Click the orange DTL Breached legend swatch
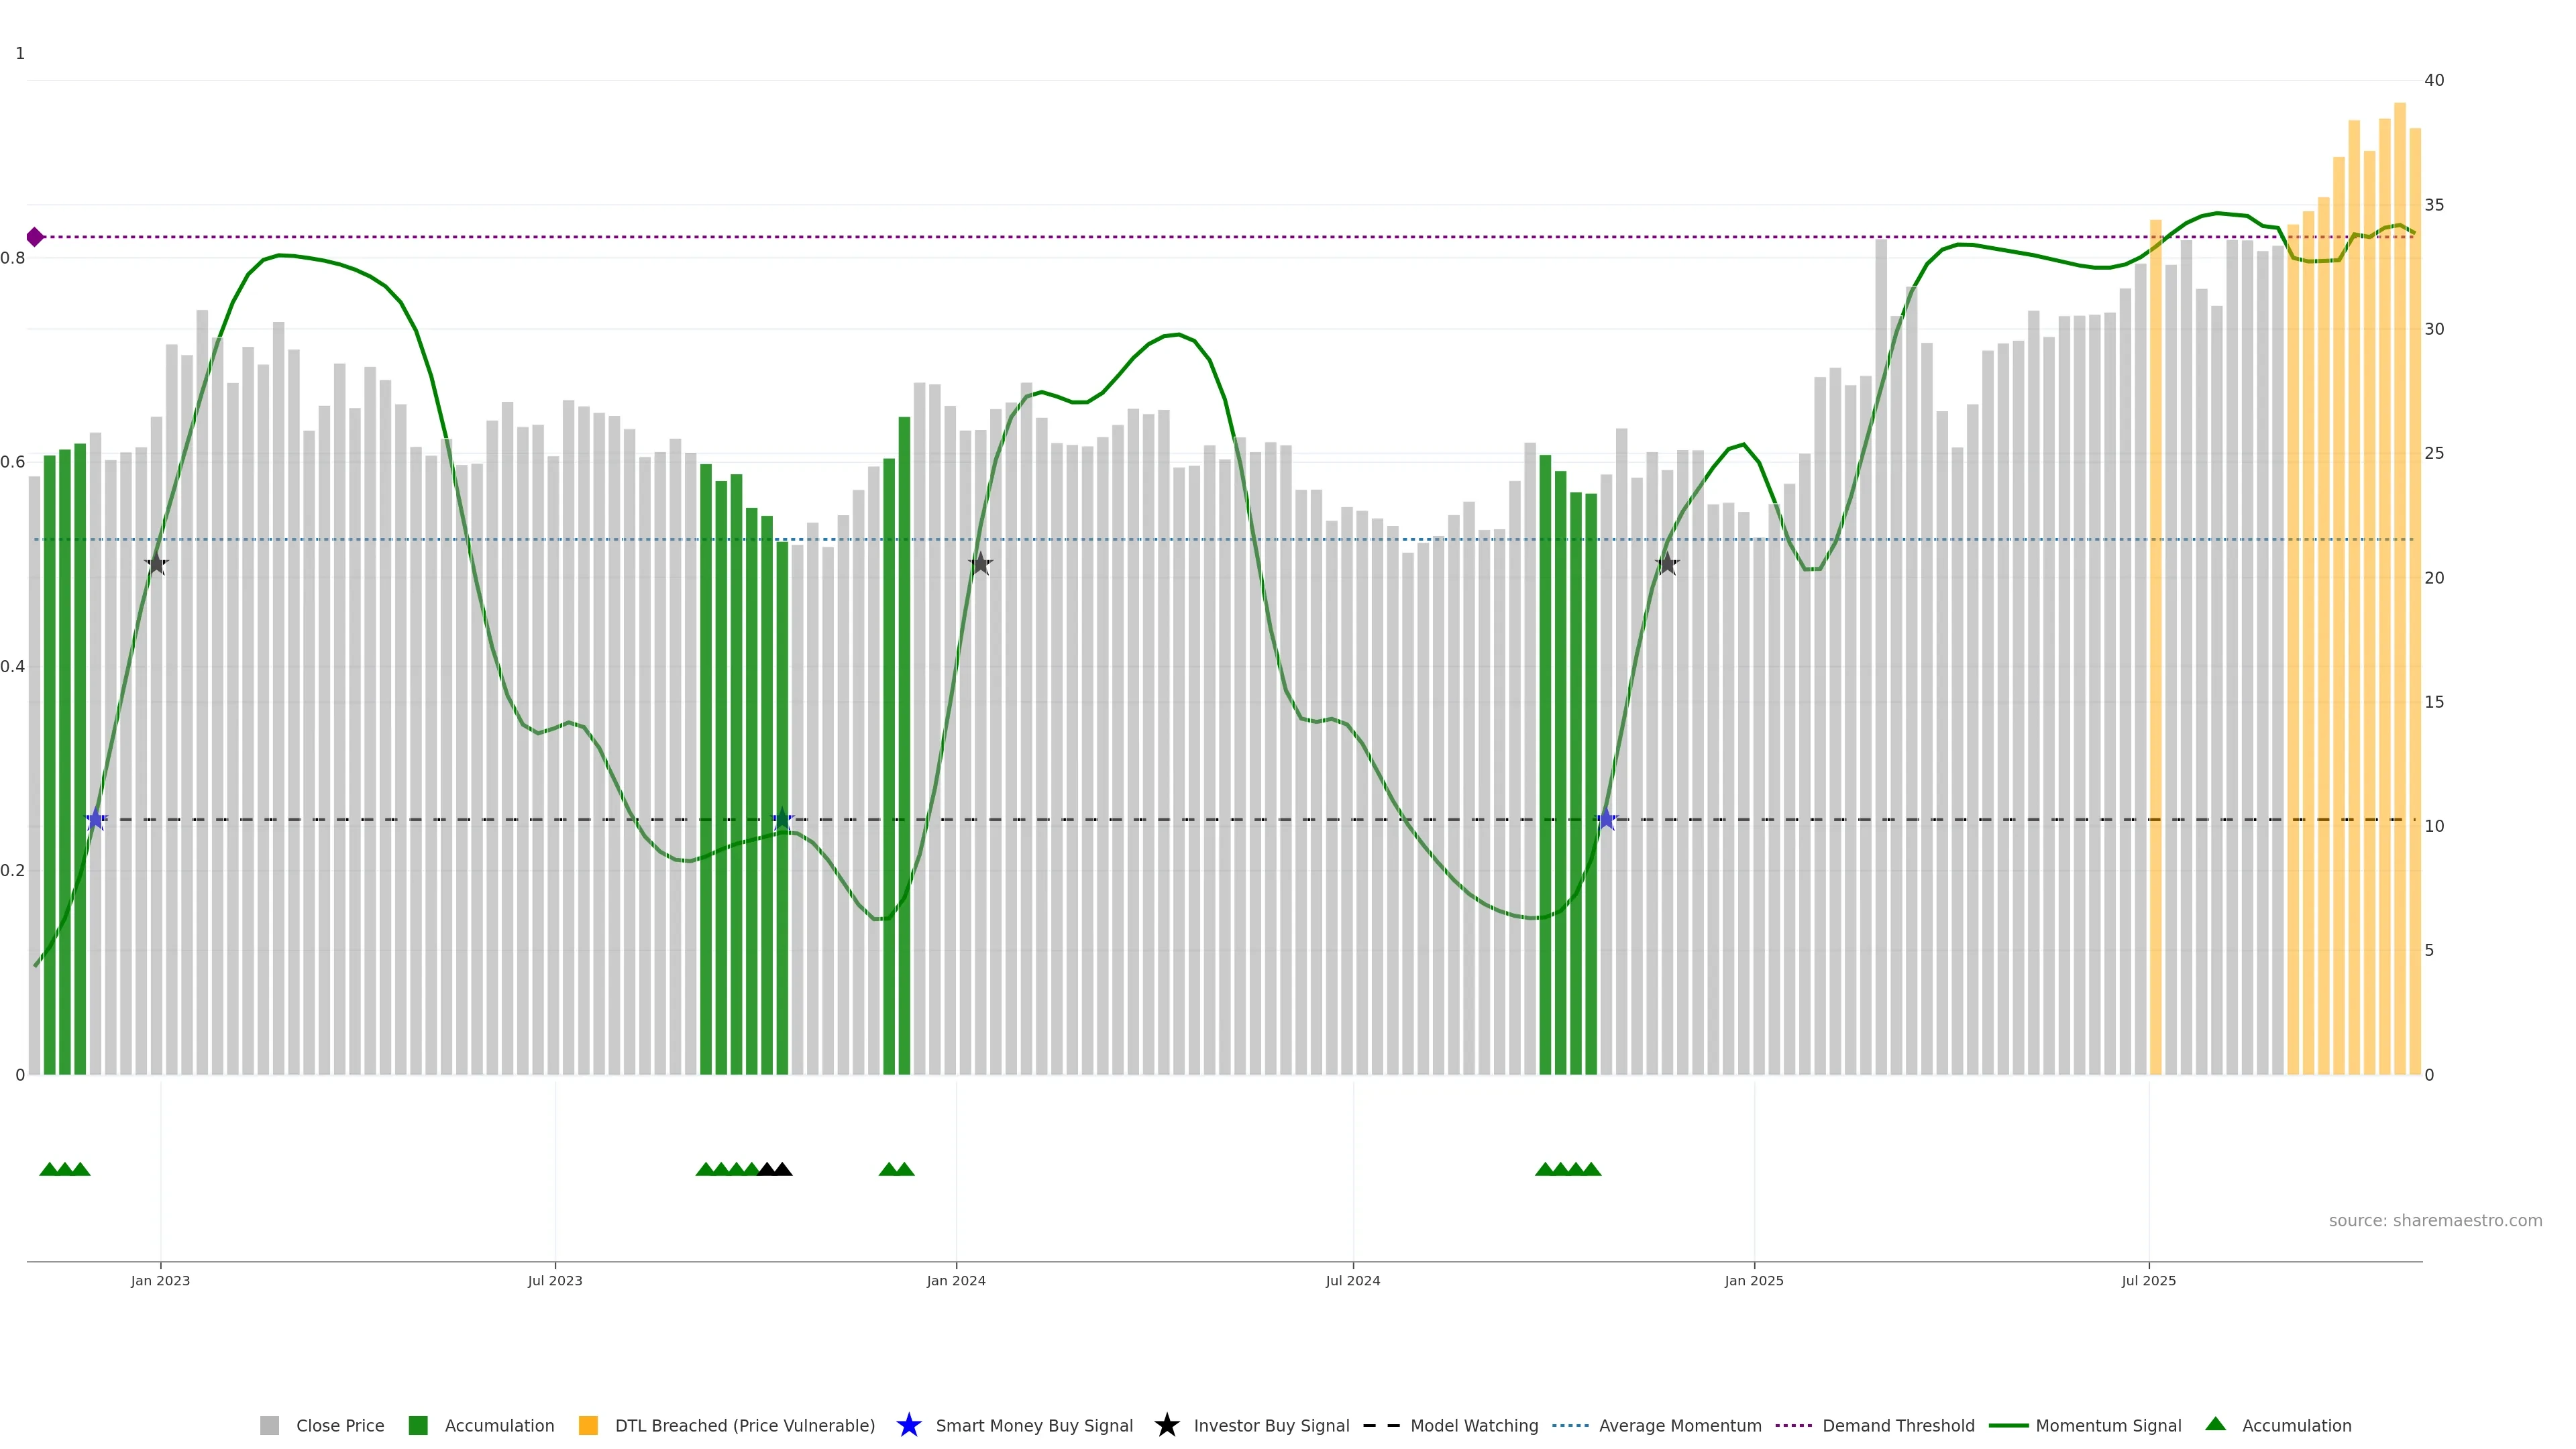 click(x=588, y=1426)
